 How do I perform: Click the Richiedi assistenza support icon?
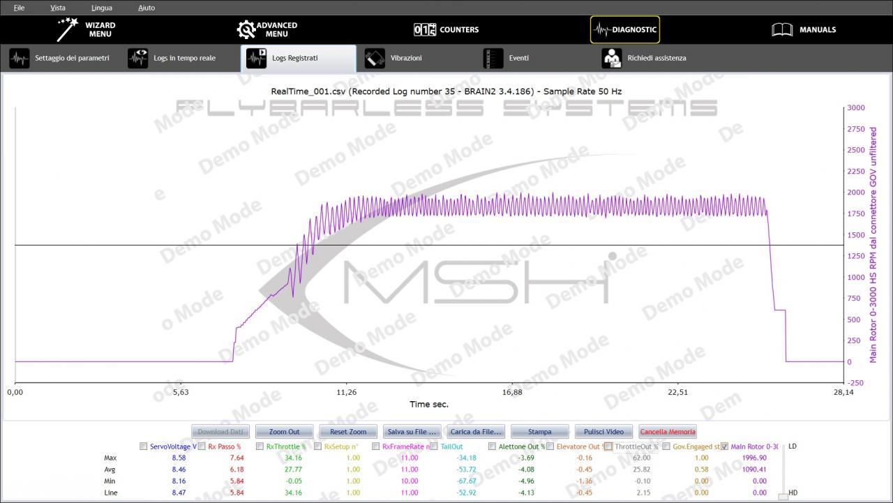click(612, 59)
